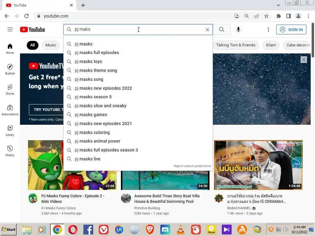
Task: Open Chrome zoom indicator icon
Action: coord(246,16)
